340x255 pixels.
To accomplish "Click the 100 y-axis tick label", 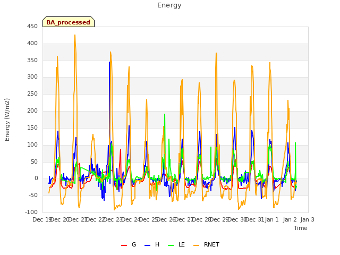I will [x=32, y=144].
